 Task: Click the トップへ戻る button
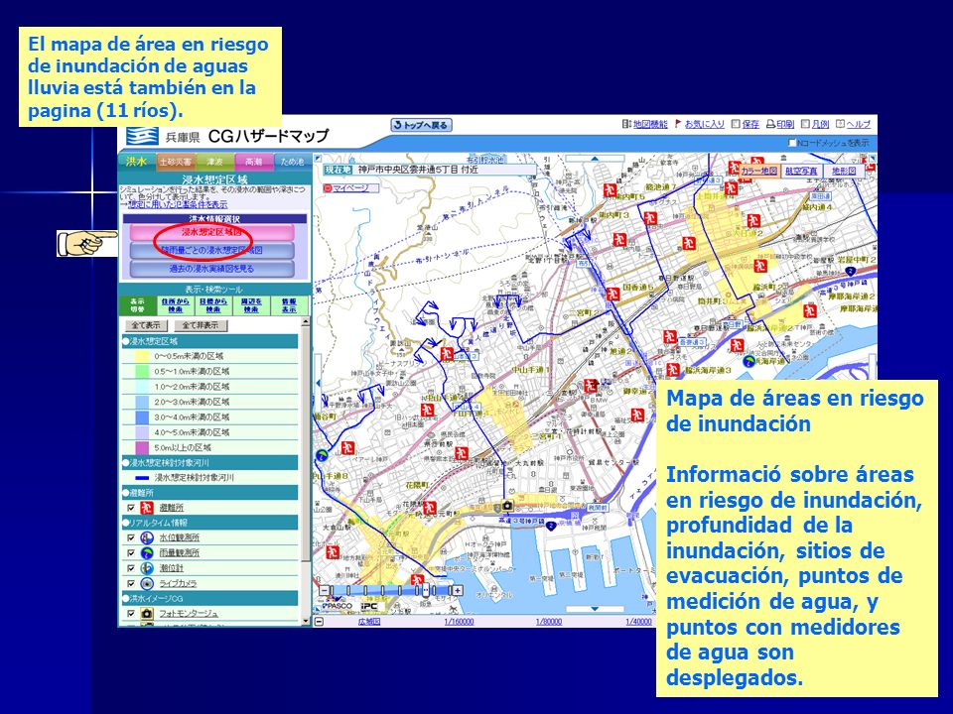[x=421, y=125]
